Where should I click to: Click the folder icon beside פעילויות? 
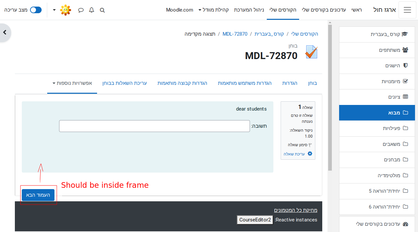click(406, 128)
